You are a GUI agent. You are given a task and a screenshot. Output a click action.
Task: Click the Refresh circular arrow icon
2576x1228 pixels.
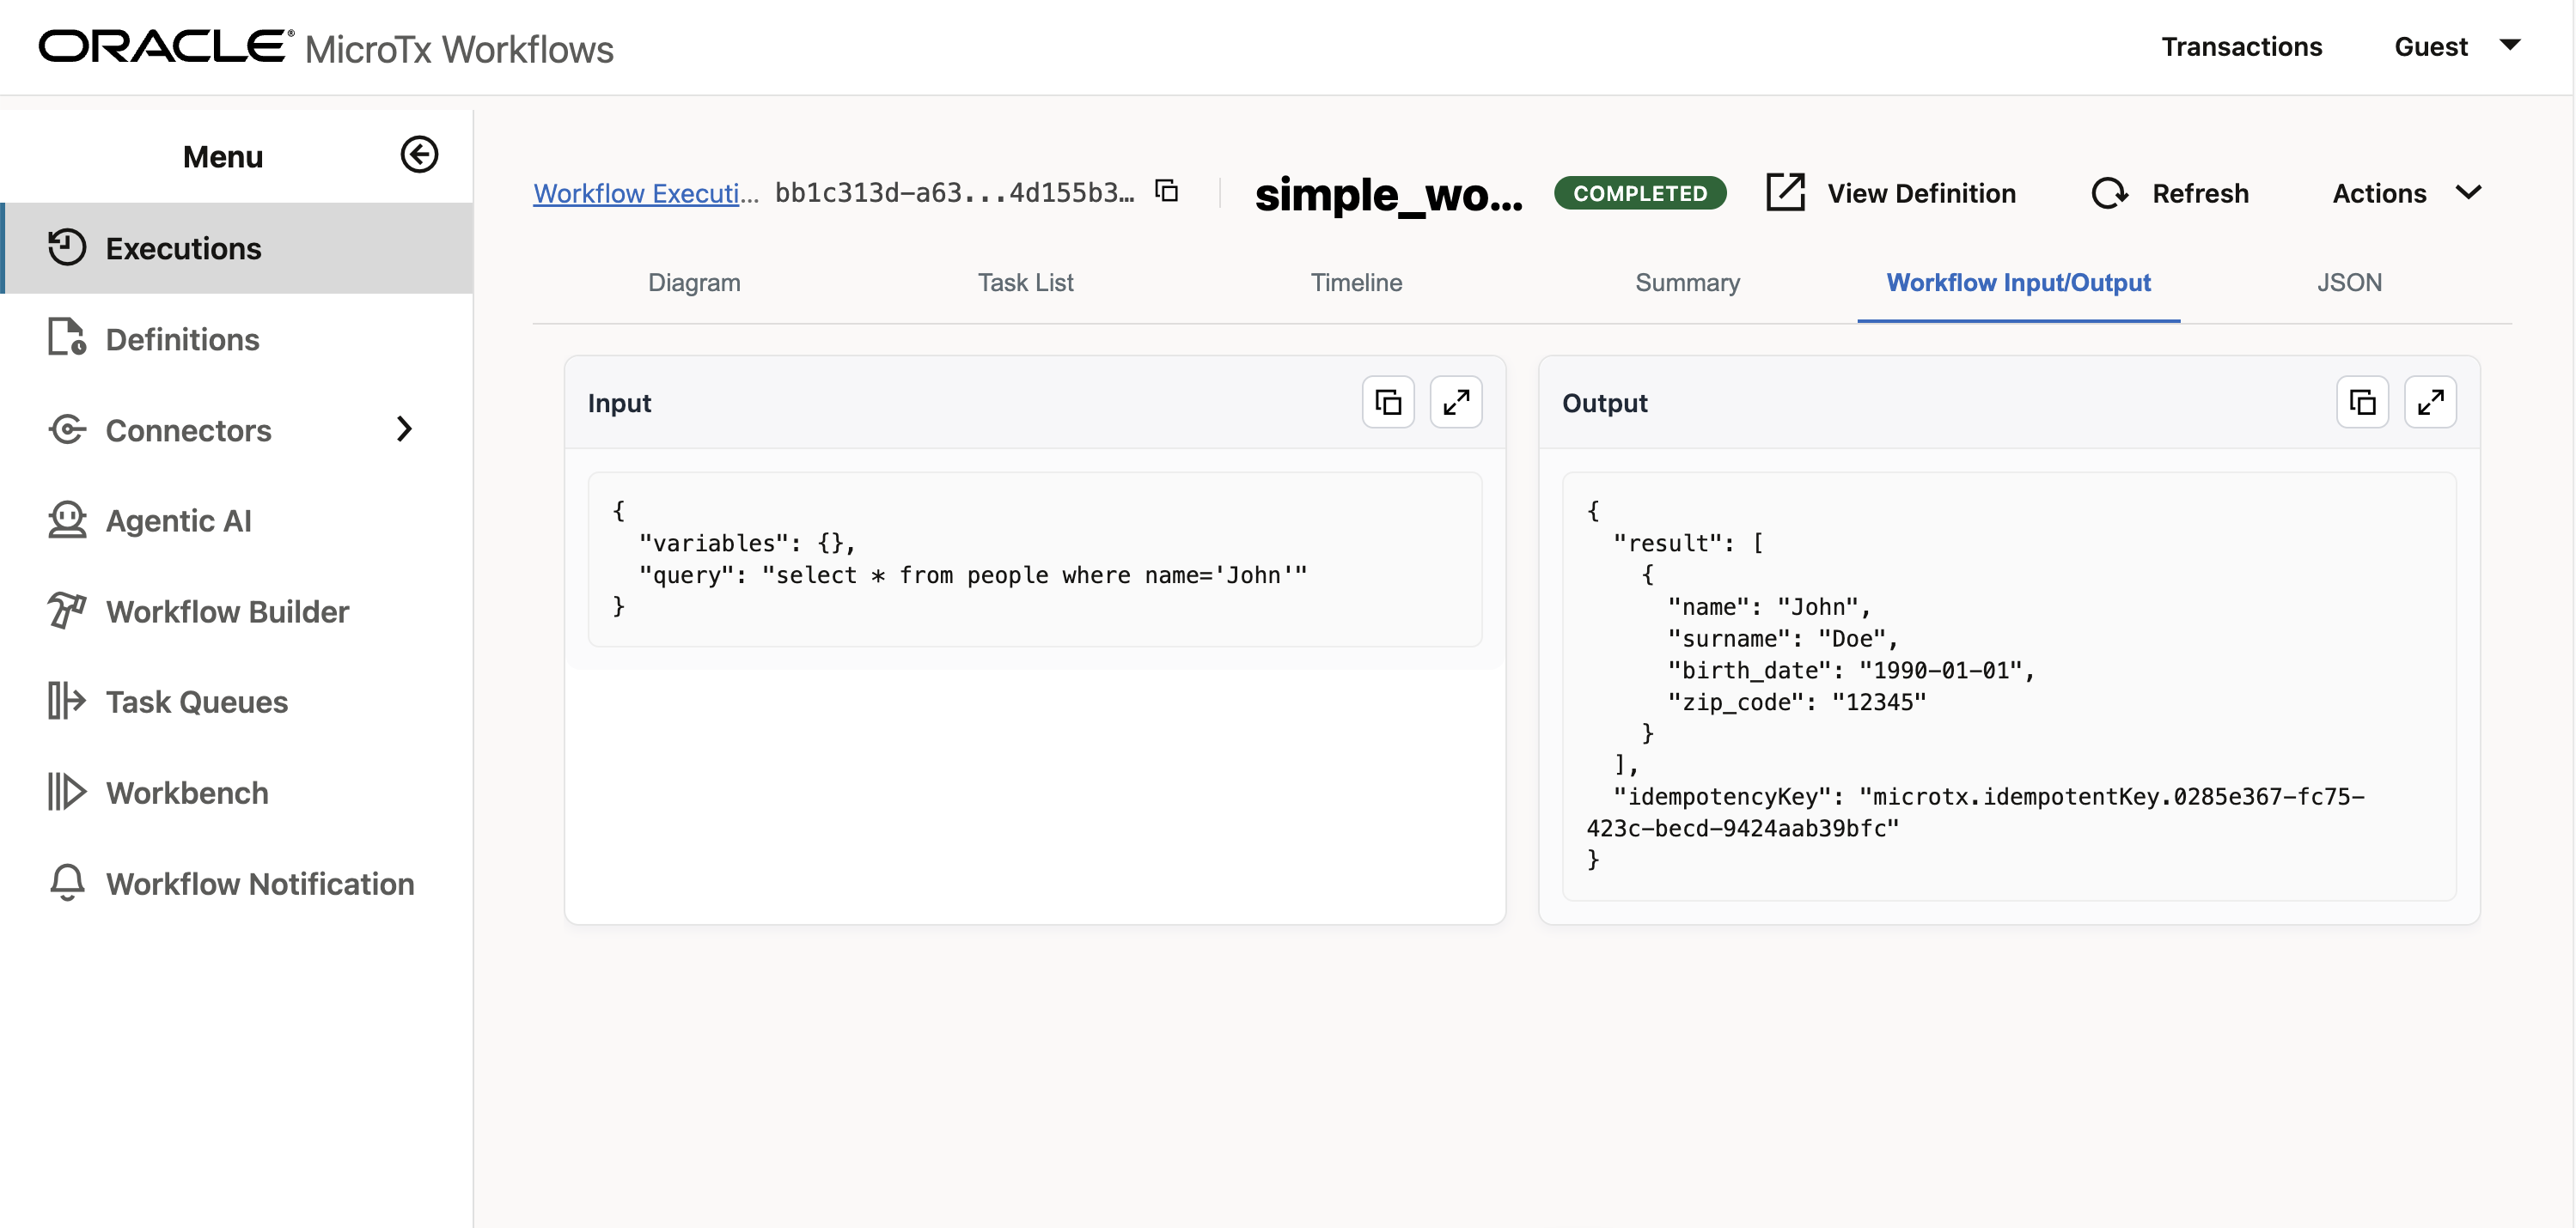pyautogui.click(x=2109, y=193)
